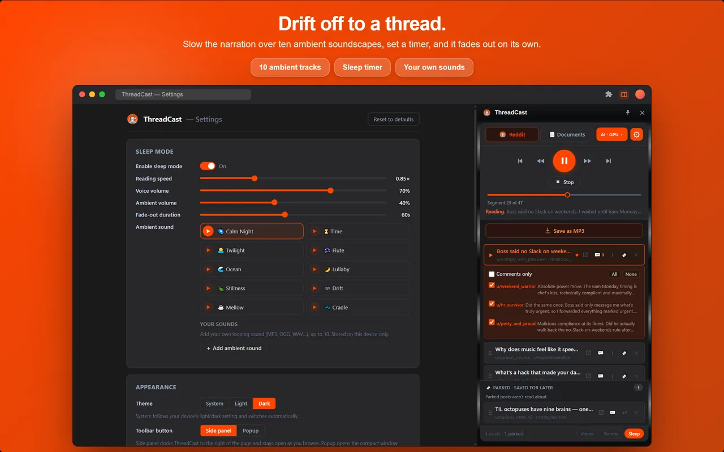
Task: Open the Voices option
Action: 587,434
